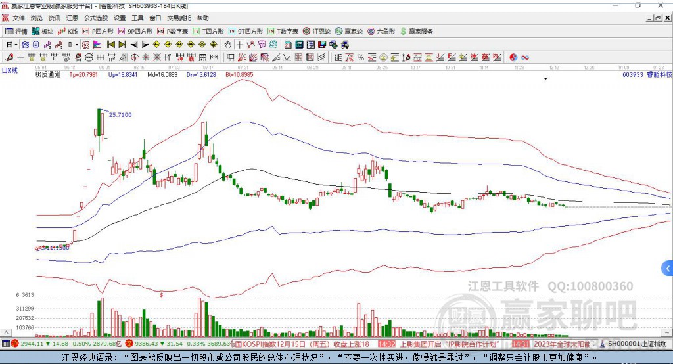Click the Bt=10.8985 value

239,74
